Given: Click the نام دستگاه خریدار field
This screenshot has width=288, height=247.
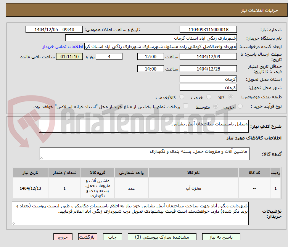Looking at the screenshot, I should (151, 38).
